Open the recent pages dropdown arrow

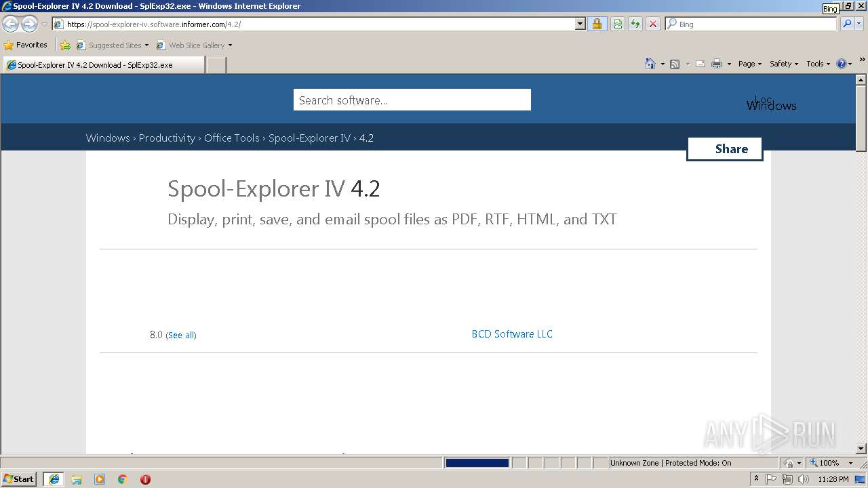44,24
